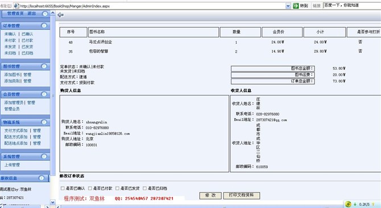Click the 配送地点添加 link
This screenshot has height=208, width=381.
pyautogui.click(x=16, y=143)
